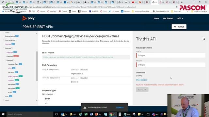
Task: Click the Search Windows box
Action: click(x=30, y=114)
